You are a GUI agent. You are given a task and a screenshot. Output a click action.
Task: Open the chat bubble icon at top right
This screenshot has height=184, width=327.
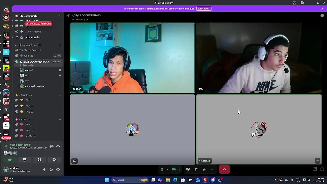click(x=322, y=16)
